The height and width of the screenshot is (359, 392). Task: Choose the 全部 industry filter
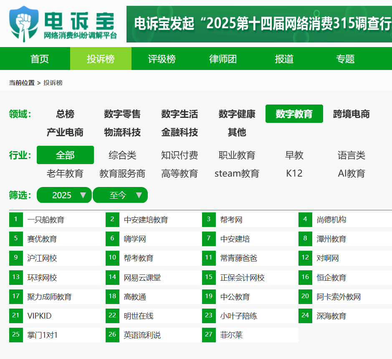[x=65, y=155]
